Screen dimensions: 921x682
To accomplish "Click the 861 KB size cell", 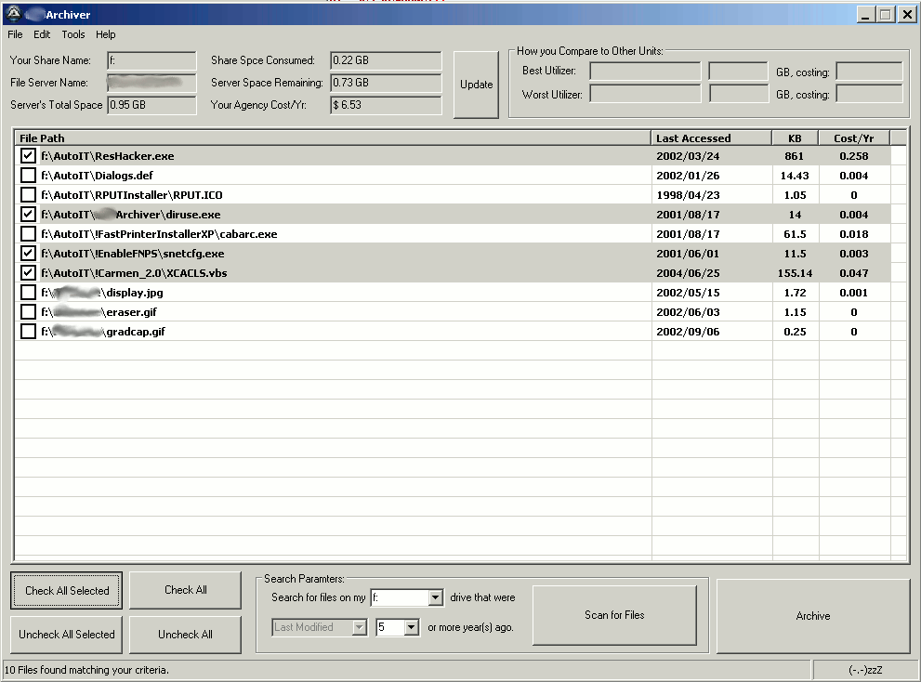I will pyautogui.click(x=794, y=156).
